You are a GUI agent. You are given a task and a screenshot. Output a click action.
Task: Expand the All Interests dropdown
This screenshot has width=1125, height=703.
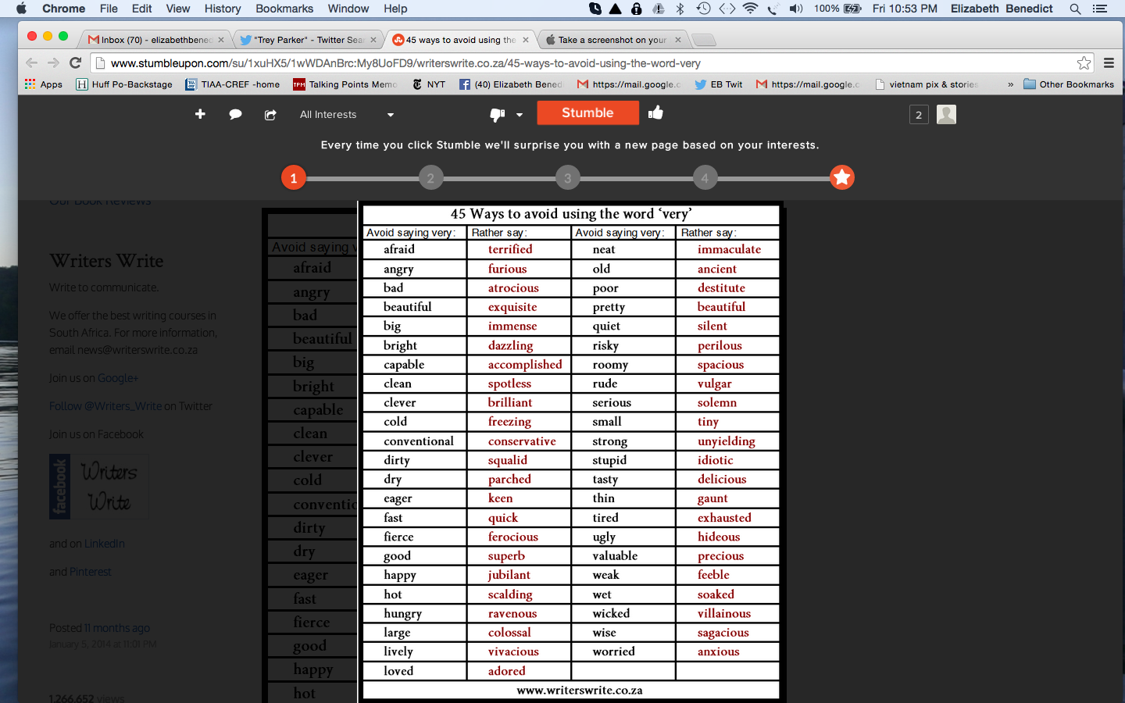tap(347, 115)
